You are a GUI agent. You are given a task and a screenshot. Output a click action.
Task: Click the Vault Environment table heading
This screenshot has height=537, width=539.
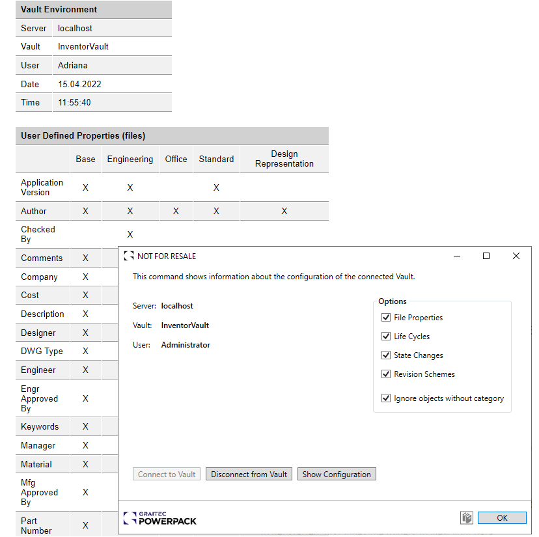point(59,10)
